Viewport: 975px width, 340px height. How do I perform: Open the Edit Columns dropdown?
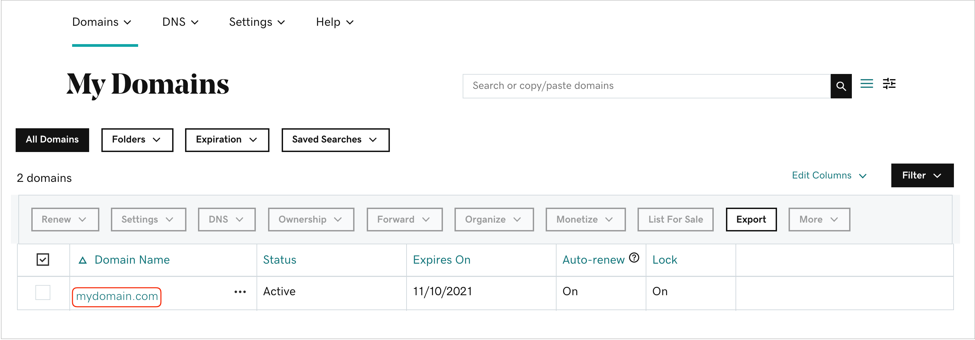[x=828, y=175]
